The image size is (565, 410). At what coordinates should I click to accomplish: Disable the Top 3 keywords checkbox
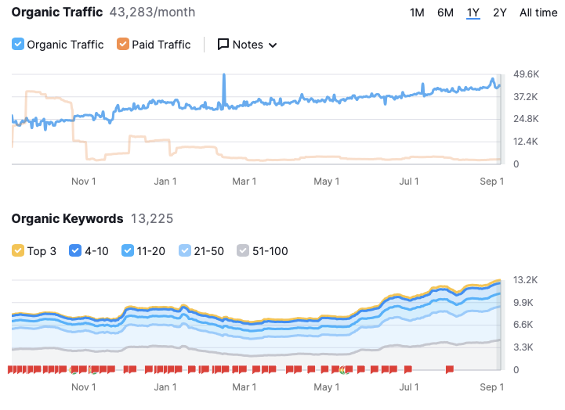tap(18, 251)
